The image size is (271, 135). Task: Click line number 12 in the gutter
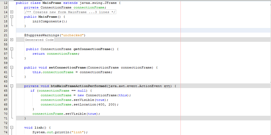click(x=6, y=3)
